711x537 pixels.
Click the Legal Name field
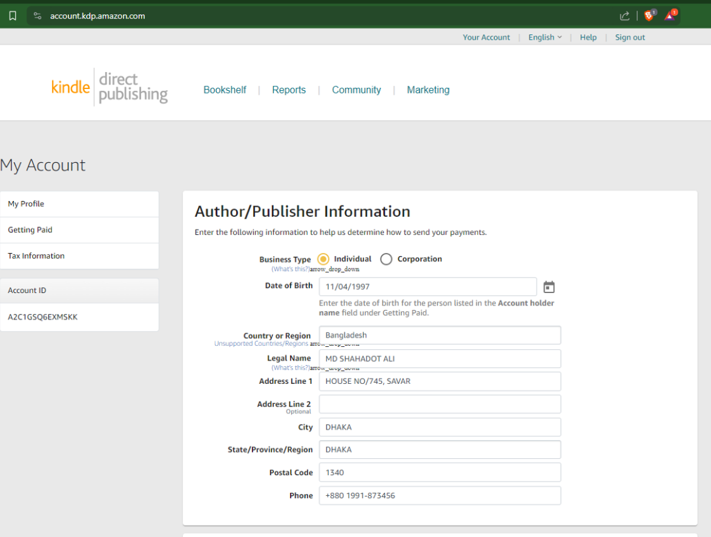click(440, 358)
